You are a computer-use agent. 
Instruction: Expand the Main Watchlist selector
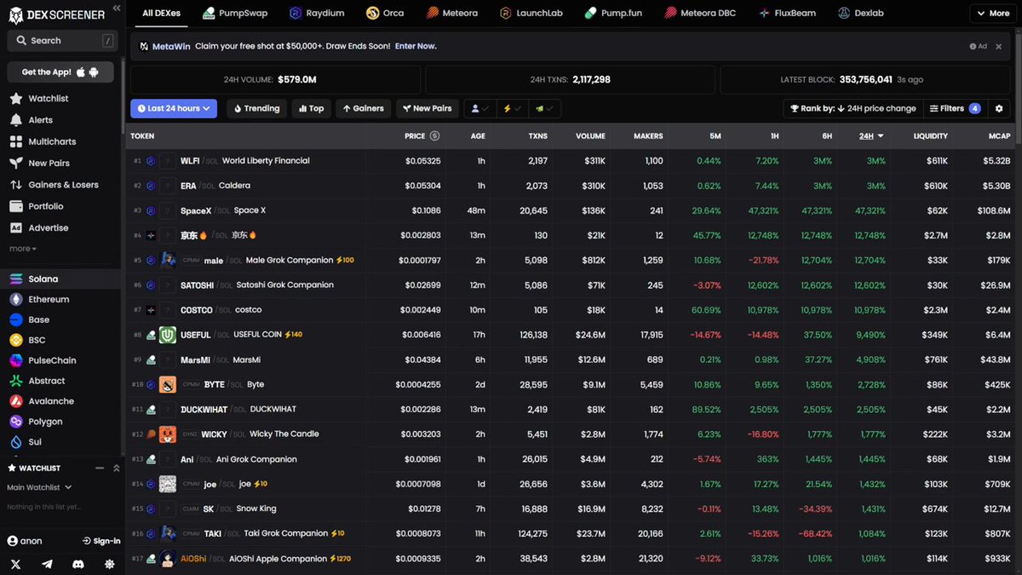tap(39, 487)
